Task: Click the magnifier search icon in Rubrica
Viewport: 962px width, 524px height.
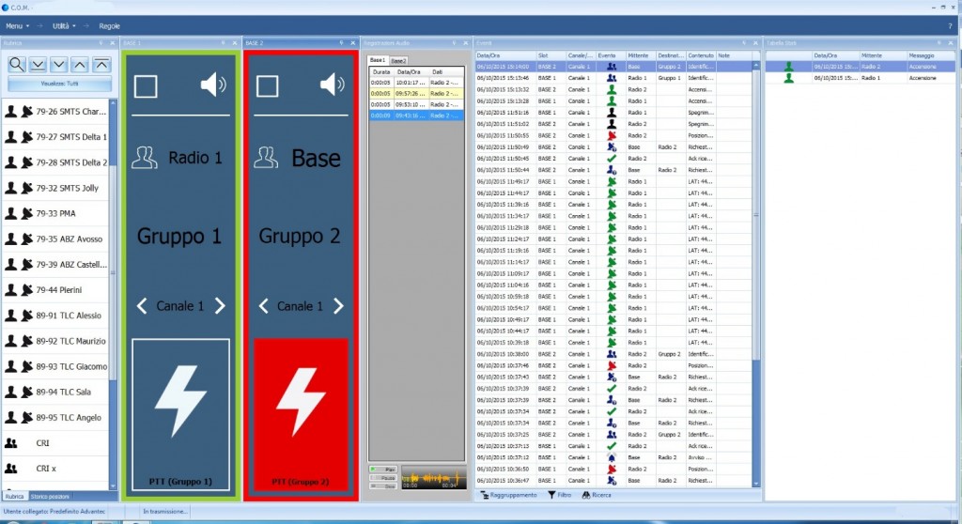Action: point(17,64)
